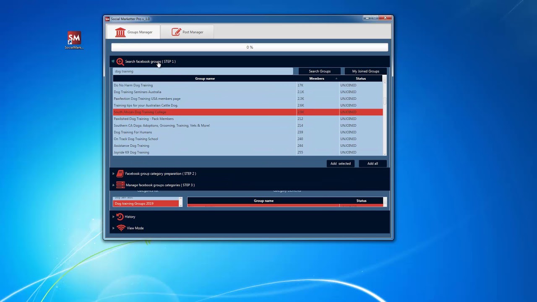The width and height of the screenshot is (537, 302).
Task: Switch to the Groups Manager tab
Action: click(x=133, y=32)
